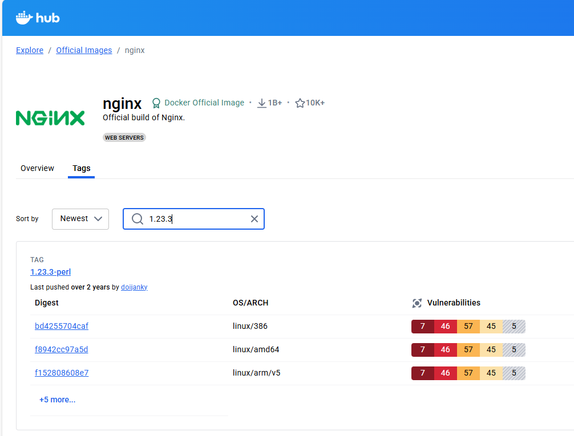This screenshot has width=574, height=436.
Task: Click the unspecified count 5 for linux/amd64
Action: coord(514,350)
